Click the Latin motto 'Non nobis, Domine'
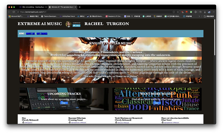 [111, 76]
